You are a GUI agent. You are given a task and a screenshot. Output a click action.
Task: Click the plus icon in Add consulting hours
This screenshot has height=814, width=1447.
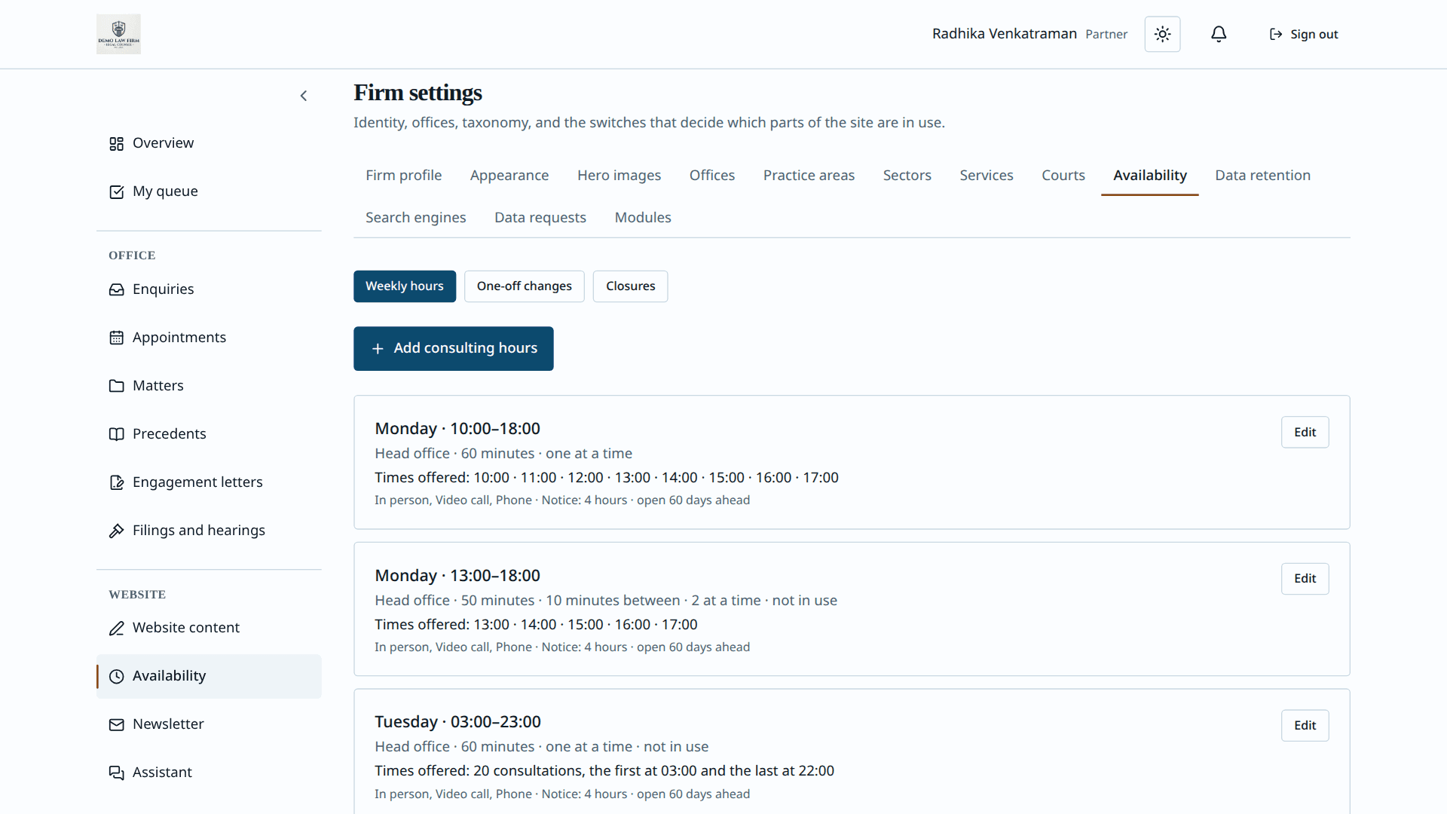(x=378, y=348)
